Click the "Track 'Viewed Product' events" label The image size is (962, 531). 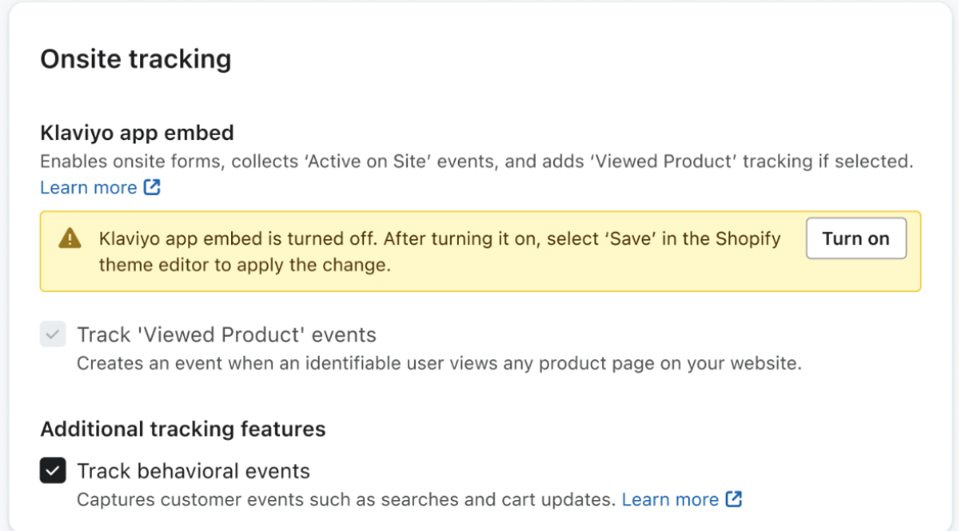[x=227, y=334]
